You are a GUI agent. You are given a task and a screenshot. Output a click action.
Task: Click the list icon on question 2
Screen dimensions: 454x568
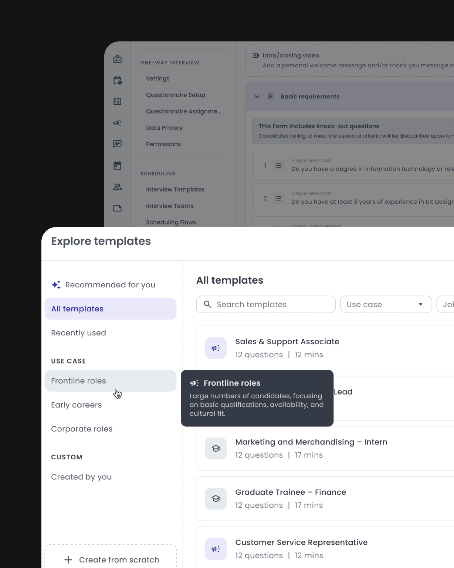(278, 199)
